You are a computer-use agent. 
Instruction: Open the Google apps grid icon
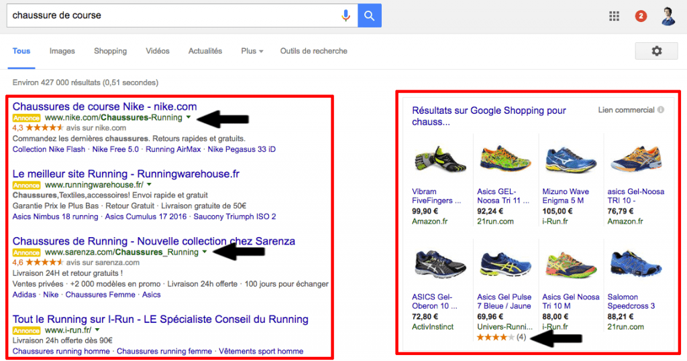pyautogui.click(x=615, y=16)
